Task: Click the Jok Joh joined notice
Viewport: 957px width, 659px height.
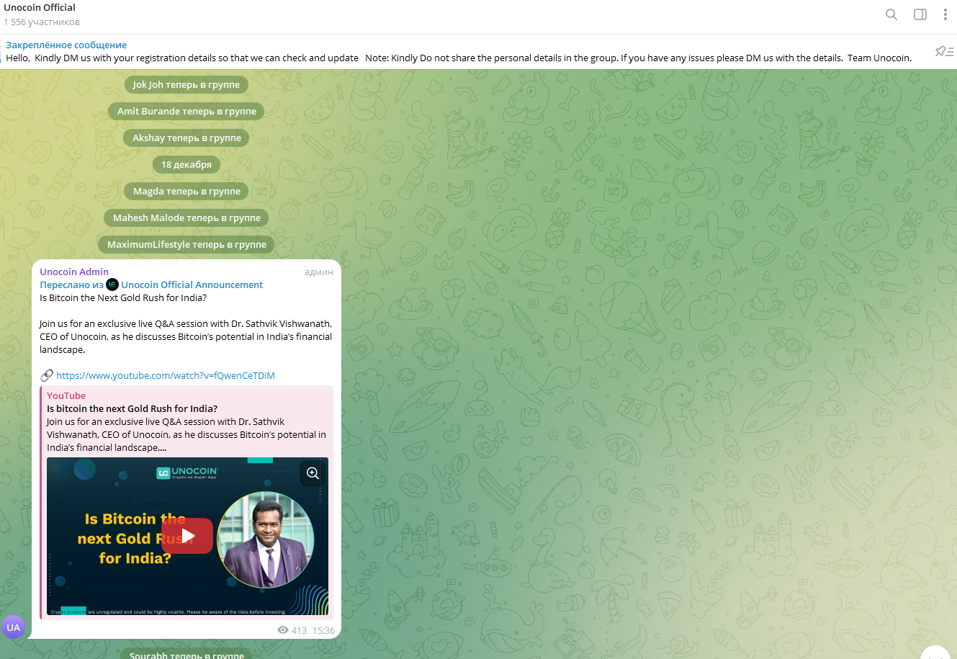Action: (x=187, y=84)
